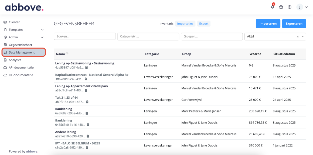The height and width of the screenshot is (155, 313).
Task: Open IPT - BALOISE BELGIUM - 56285 entry
Action: pos(78,143)
